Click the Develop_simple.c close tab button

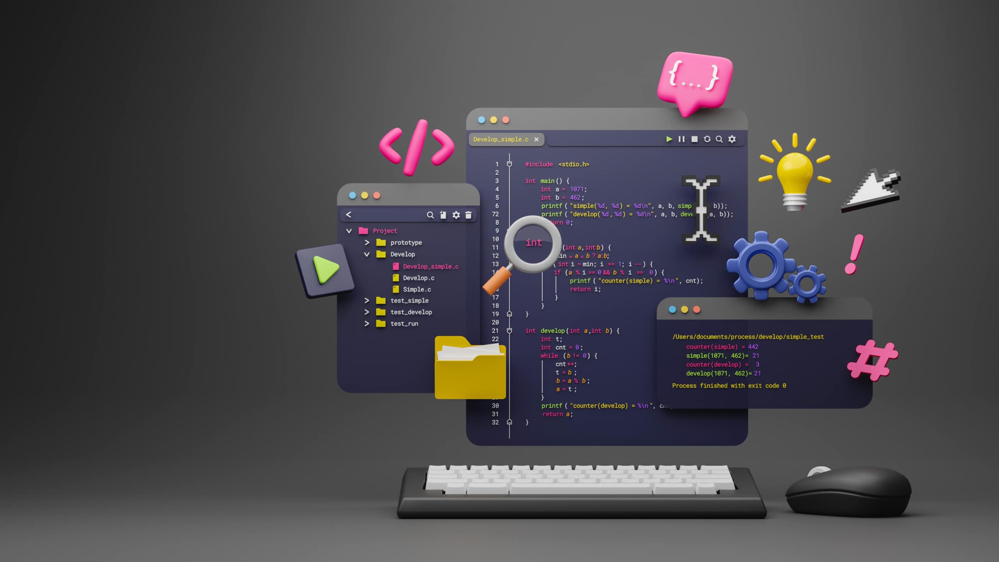click(x=537, y=139)
